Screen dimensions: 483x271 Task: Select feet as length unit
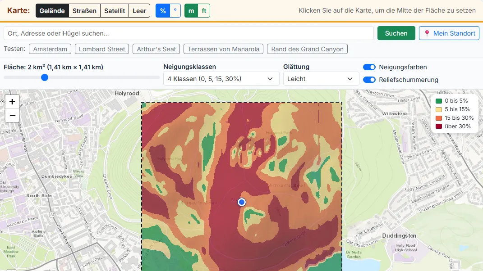pyautogui.click(x=204, y=11)
